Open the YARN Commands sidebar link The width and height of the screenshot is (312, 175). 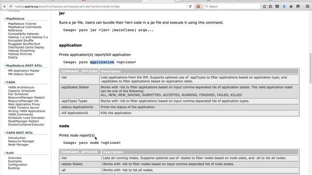(x=20, y=114)
